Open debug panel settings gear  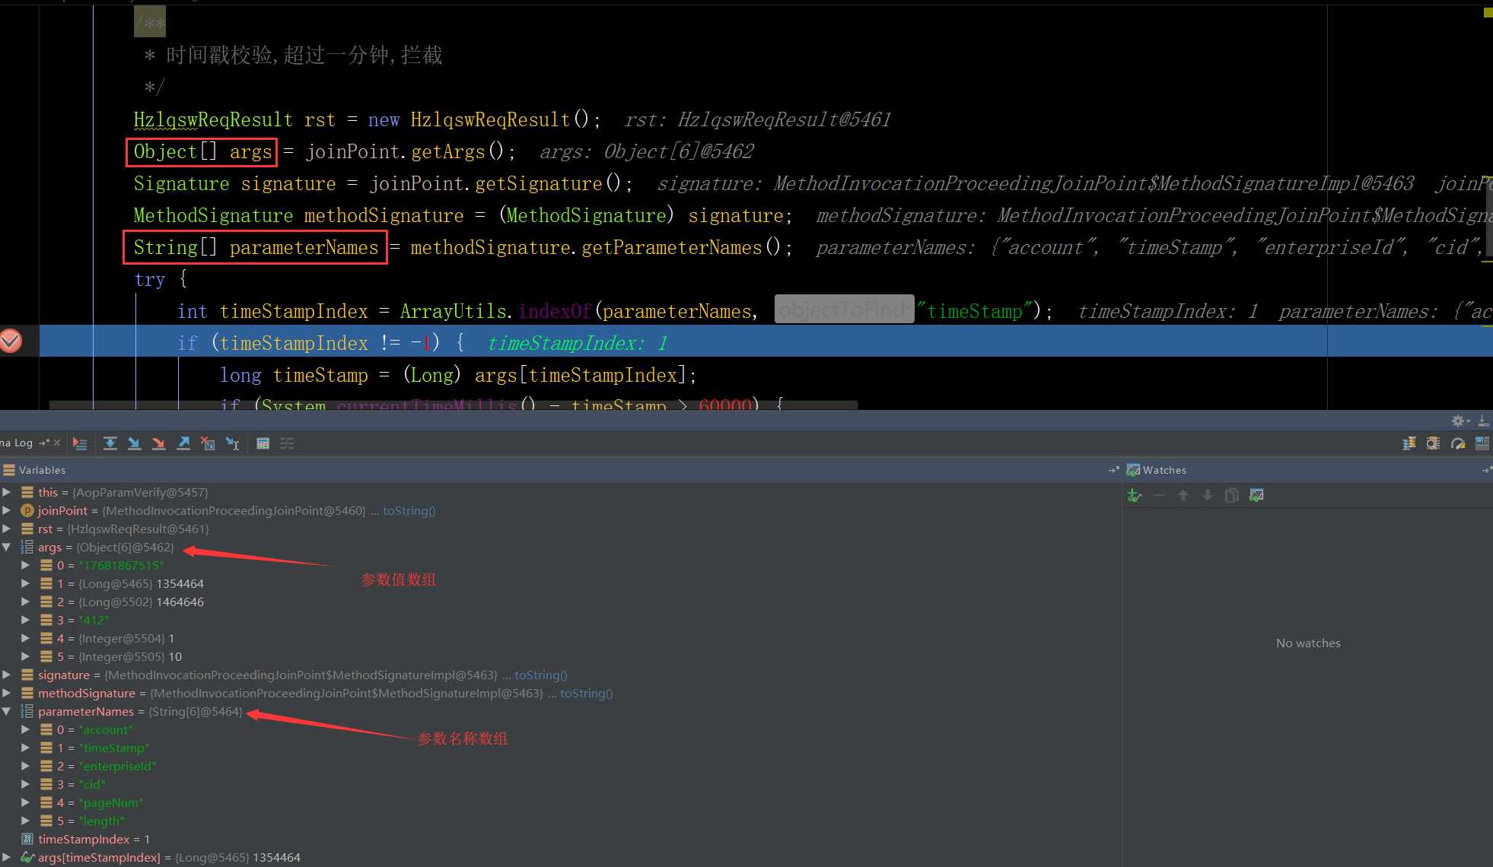click(x=1460, y=421)
